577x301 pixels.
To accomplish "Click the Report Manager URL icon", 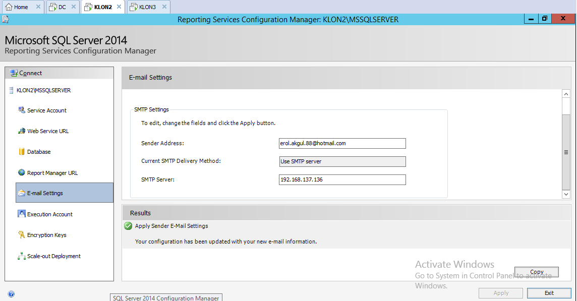I will (x=22, y=172).
